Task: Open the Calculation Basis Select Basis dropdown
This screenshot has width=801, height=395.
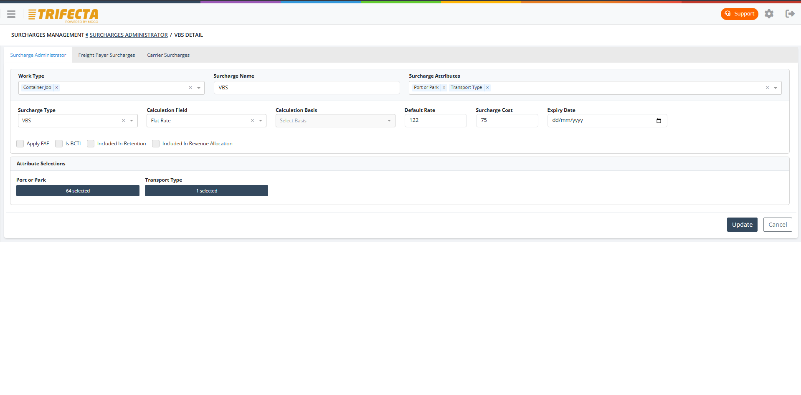Action: point(335,121)
